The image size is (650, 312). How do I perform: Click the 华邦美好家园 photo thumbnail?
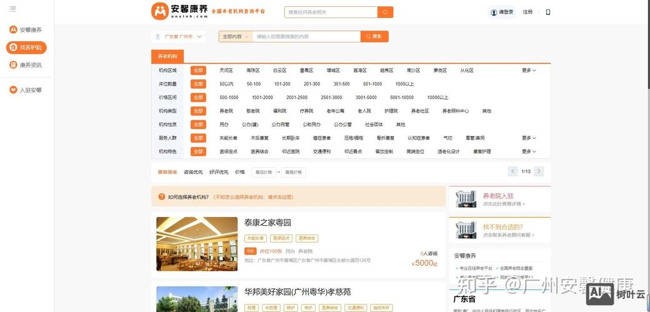coord(197,299)
